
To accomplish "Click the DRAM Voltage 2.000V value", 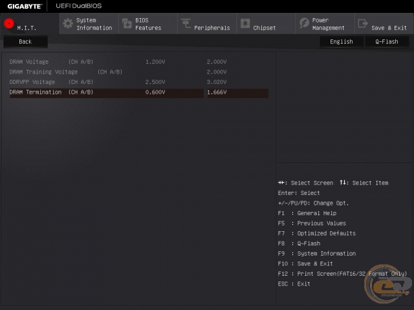I will 217,62.
